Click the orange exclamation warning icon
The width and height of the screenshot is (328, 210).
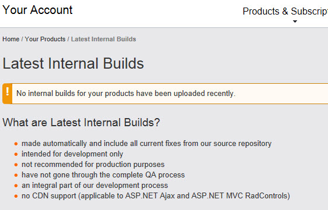(x=8, y=94)
